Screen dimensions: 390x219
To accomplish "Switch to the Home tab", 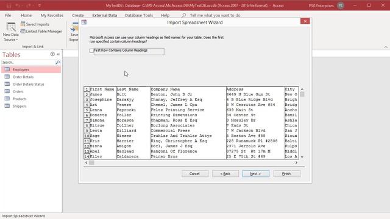I will click(26, 15).
